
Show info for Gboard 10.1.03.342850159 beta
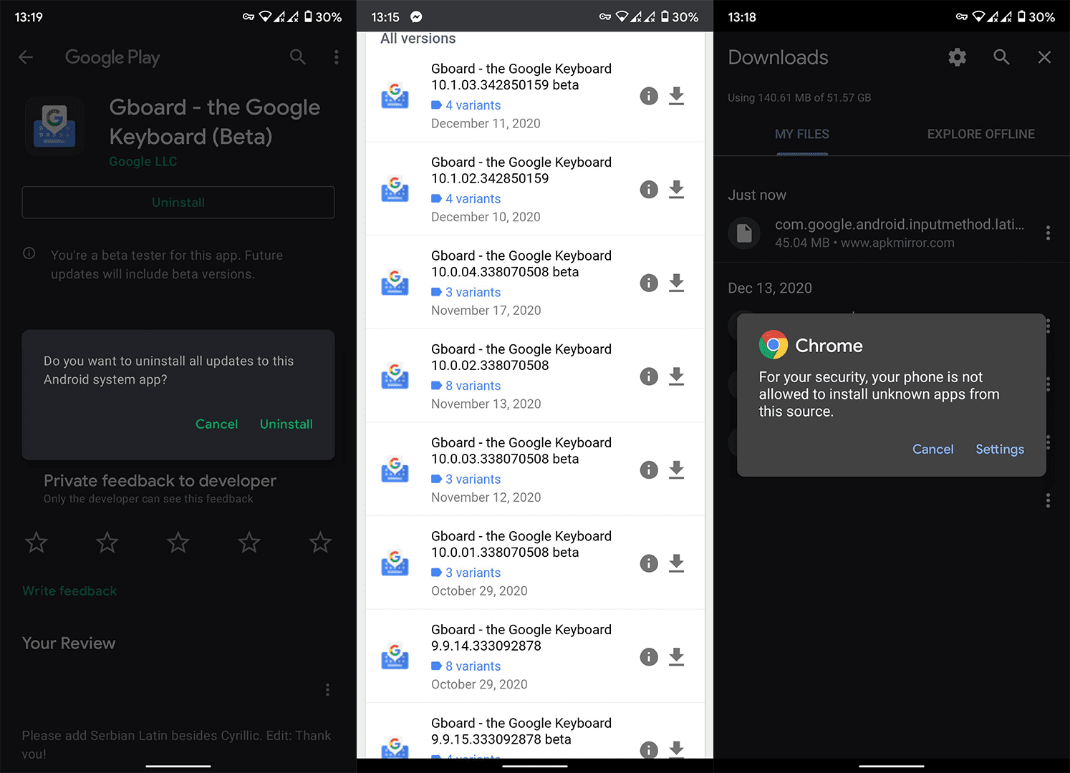click(649, 96)
